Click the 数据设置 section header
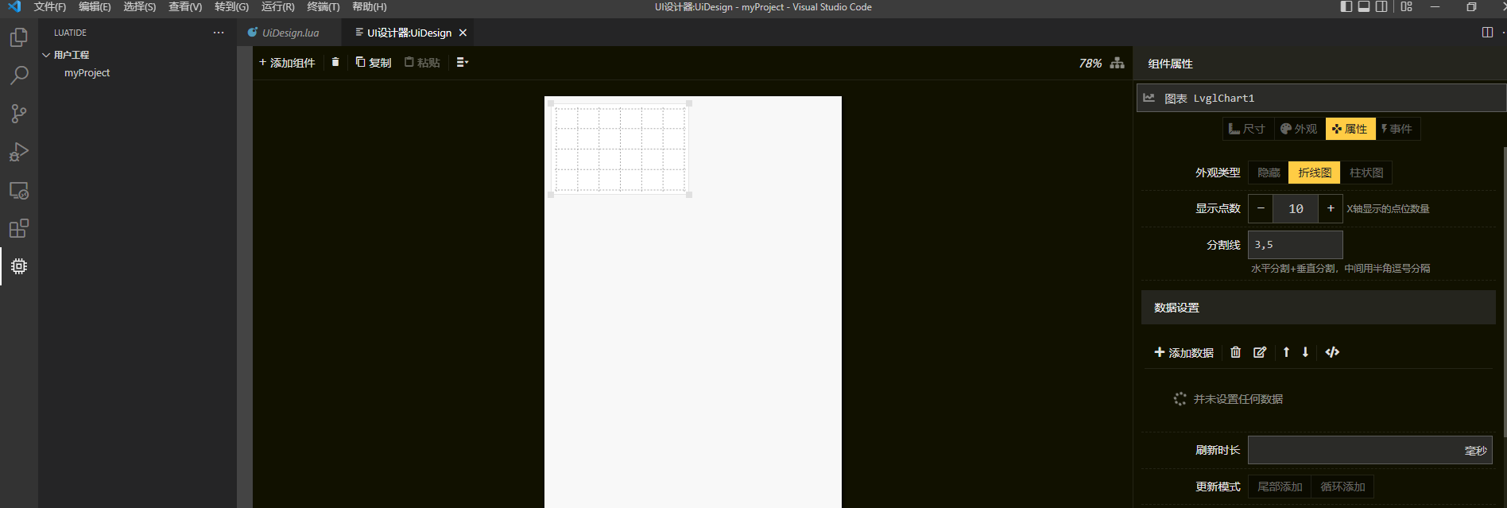Image resolution: width=1507 pixels, height=508 pixels. (1318, 308)
